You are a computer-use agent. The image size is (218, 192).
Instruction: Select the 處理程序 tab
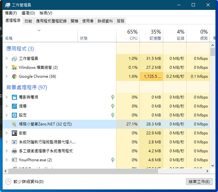[x=13, y=20]
